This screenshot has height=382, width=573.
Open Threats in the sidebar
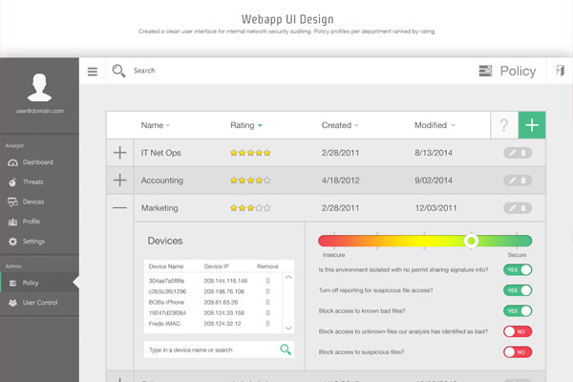click(32, 181)
